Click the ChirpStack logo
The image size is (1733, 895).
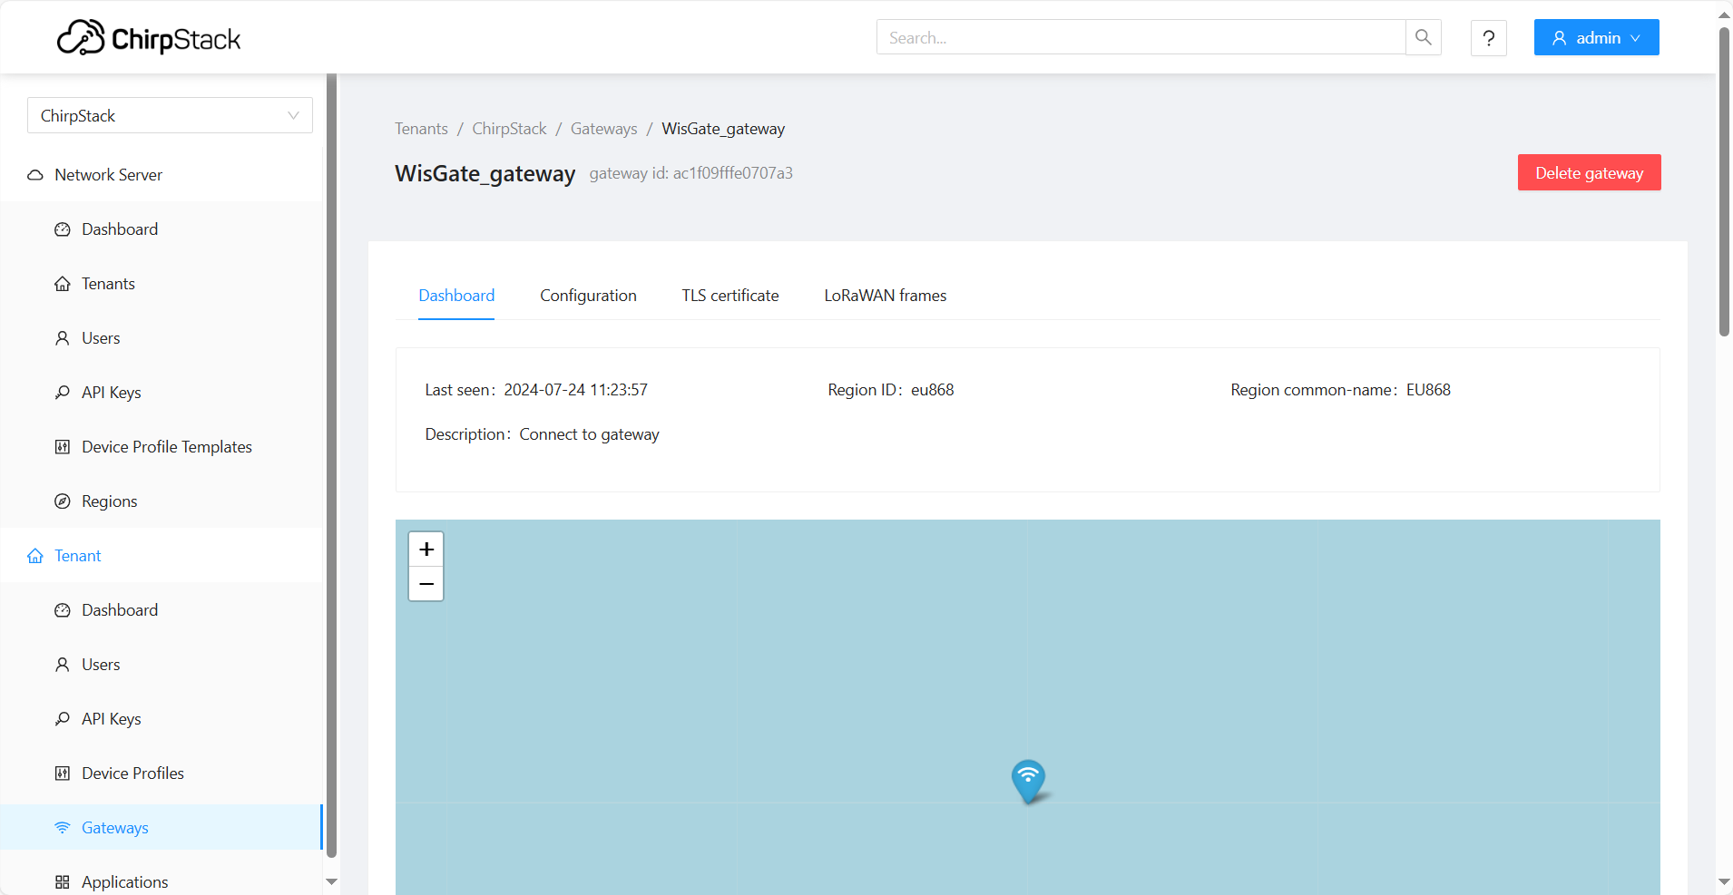coord(149,38)
